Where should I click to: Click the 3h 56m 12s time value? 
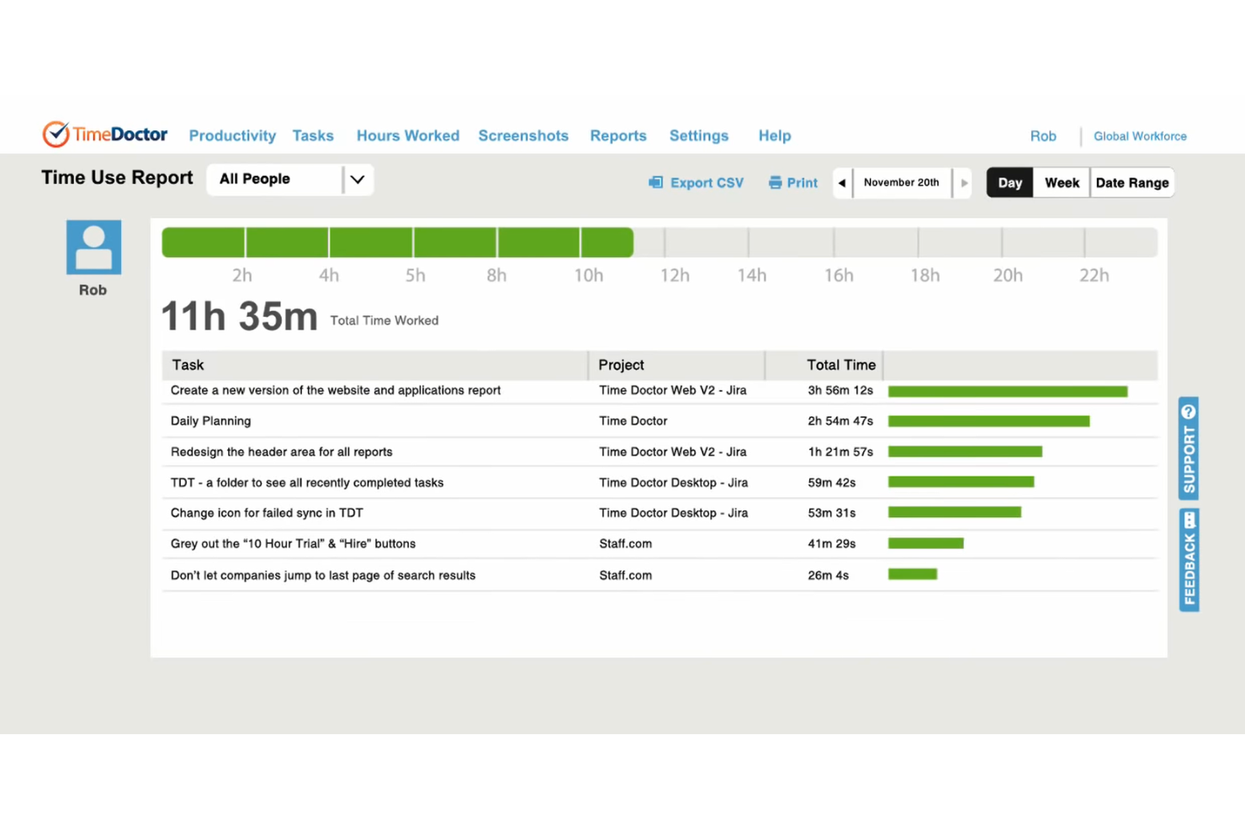(x=840, y=390)
